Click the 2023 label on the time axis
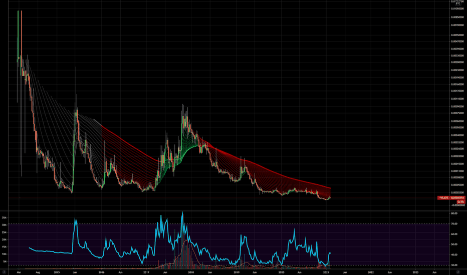The height and width of the screenshot is (275, 467). [x=415, y=272]
